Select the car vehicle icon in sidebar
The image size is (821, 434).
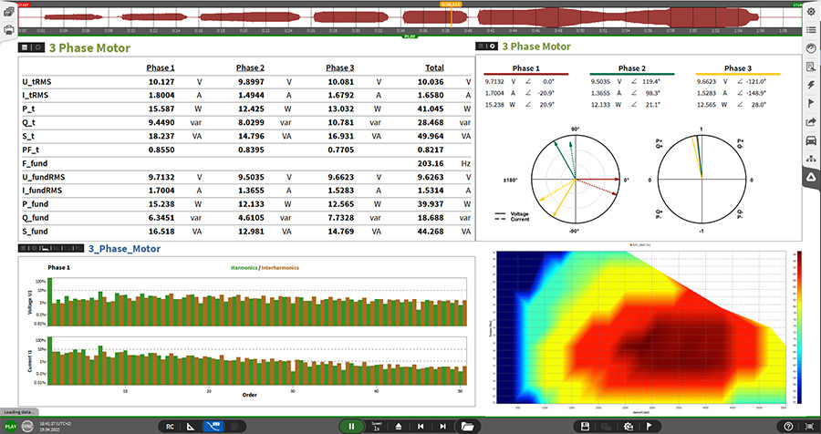(x=810, y=140)
